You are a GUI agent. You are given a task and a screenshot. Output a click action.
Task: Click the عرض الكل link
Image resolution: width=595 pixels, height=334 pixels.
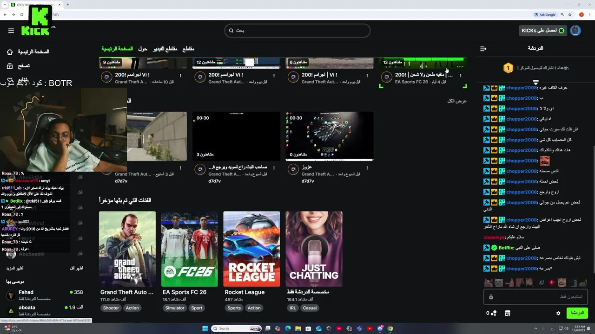(x=457, y=101)
